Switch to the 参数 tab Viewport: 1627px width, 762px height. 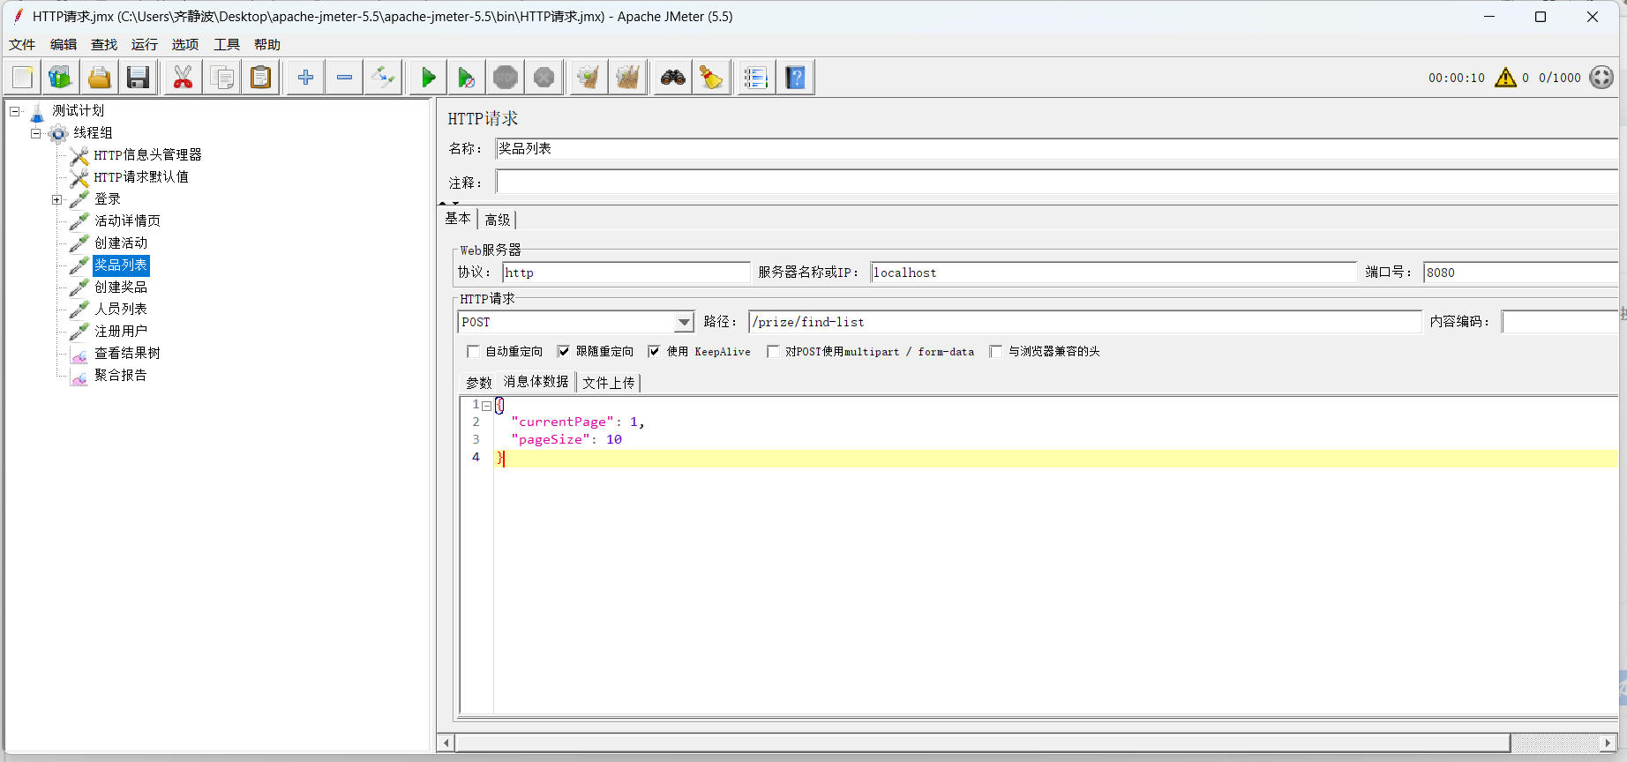pyautogui.click(x=479, y=383)
